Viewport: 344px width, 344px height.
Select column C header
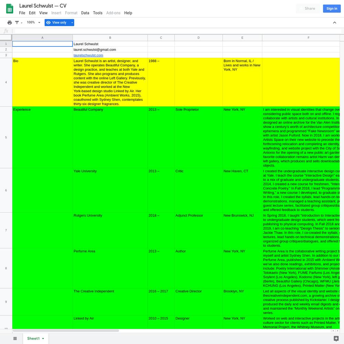point(161,38)
